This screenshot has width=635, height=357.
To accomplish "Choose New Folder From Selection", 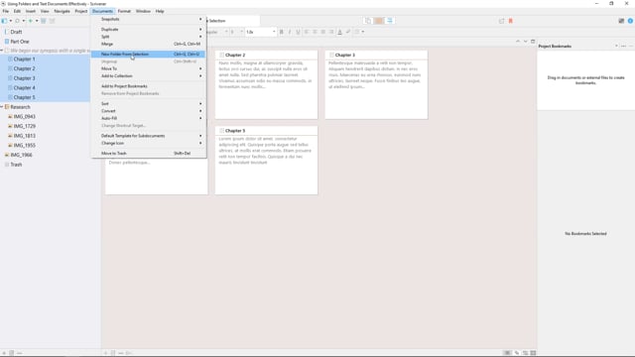I will point(148,55).
